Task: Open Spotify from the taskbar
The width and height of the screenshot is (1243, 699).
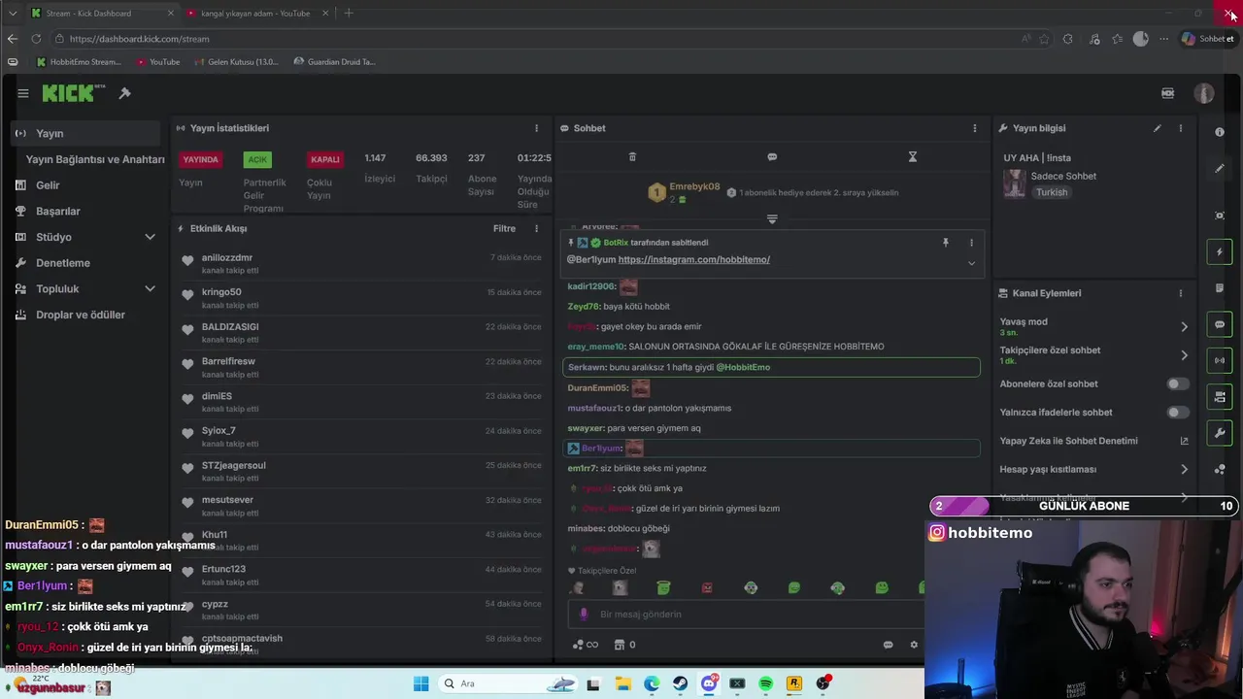Action: tap(765, 683)
